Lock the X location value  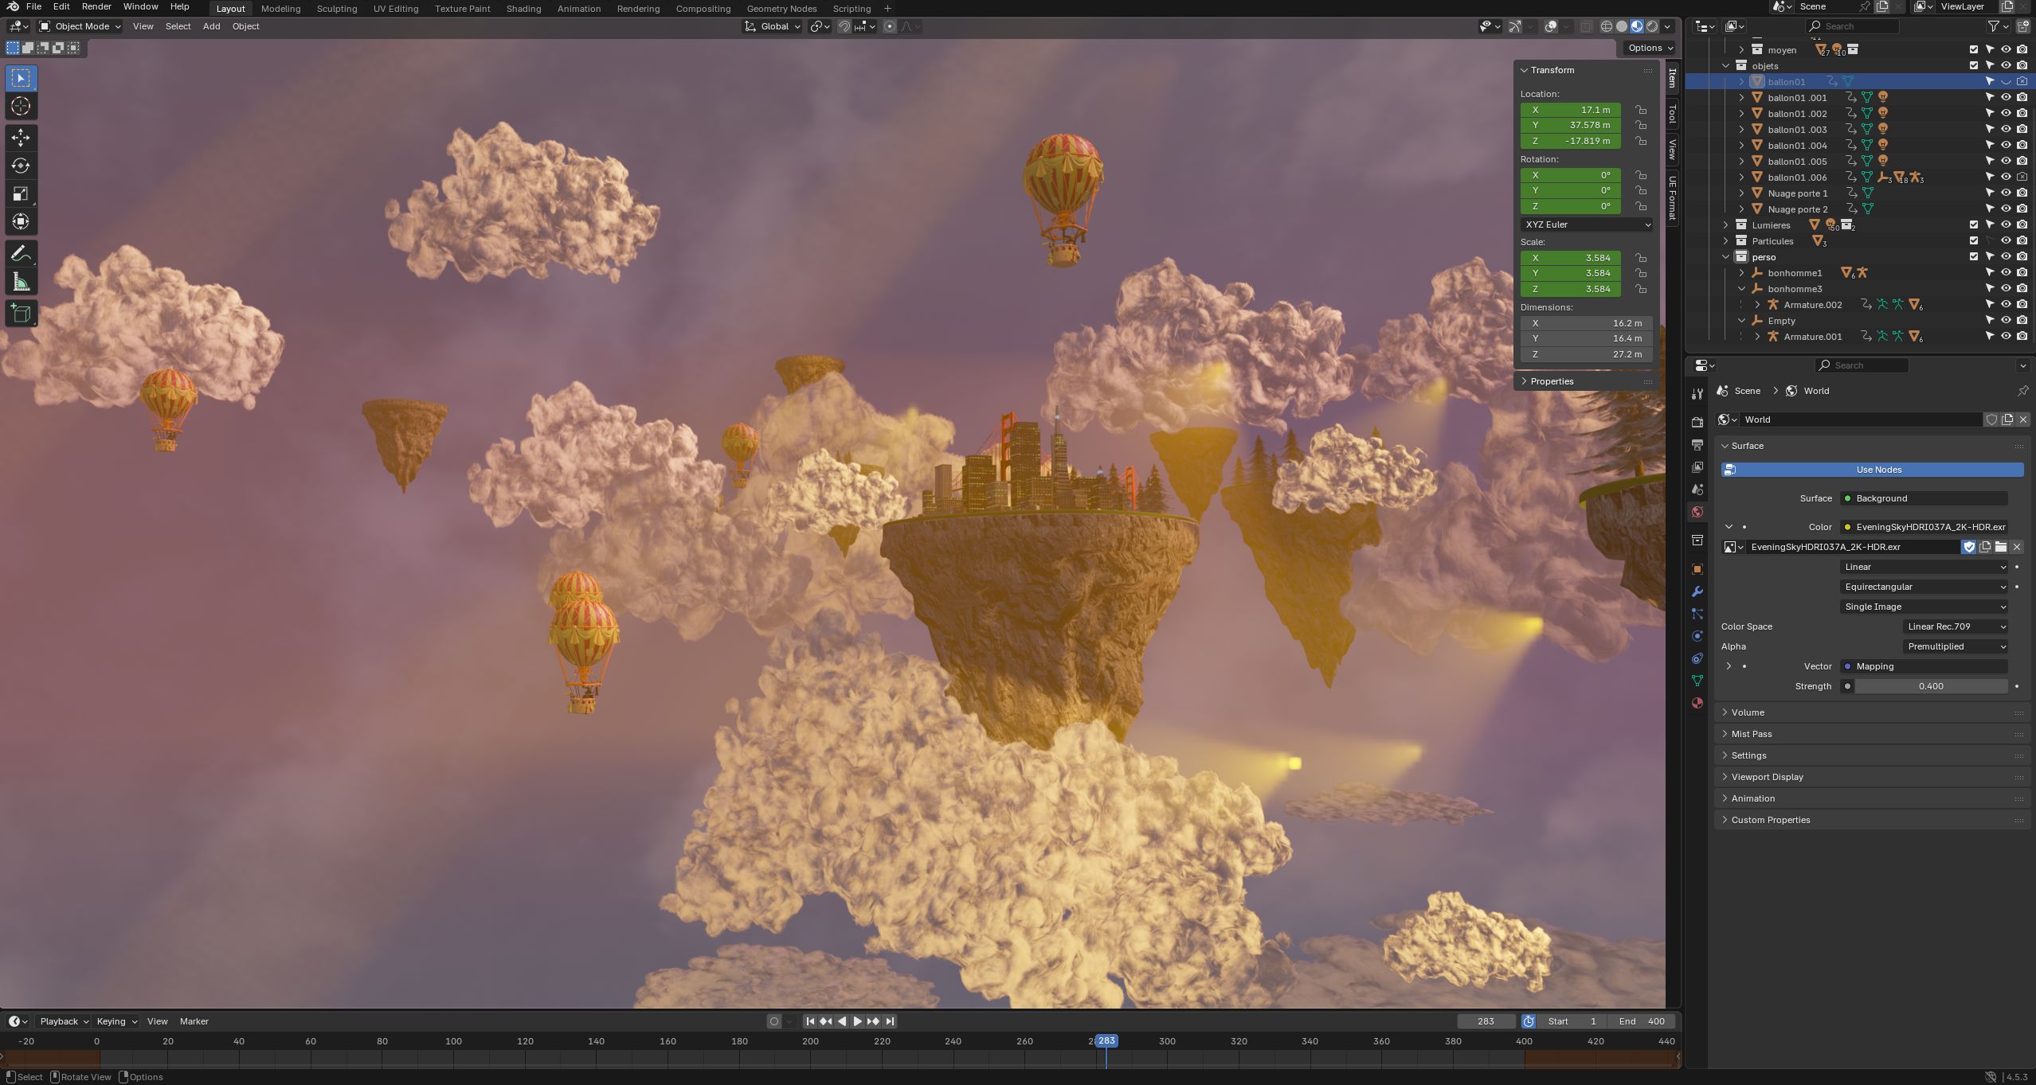click(1641, 110)
